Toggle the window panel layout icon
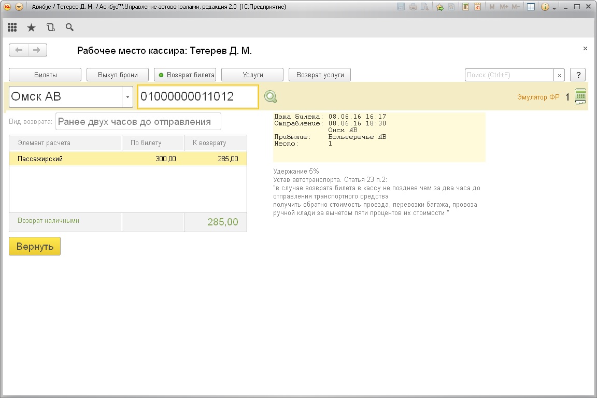This screenshot has width=597, height=398. click(x=531, y=7)
